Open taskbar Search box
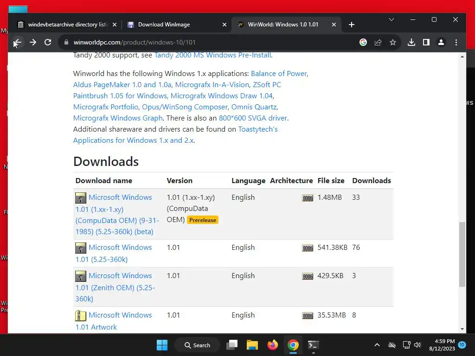Screen dimensions: 475x356 pyautogui.click(x=197, y=345)
